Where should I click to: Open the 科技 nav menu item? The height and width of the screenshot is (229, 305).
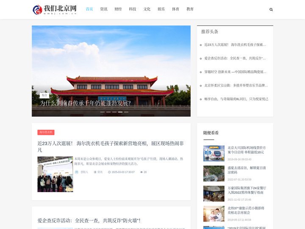coord(133,9)
